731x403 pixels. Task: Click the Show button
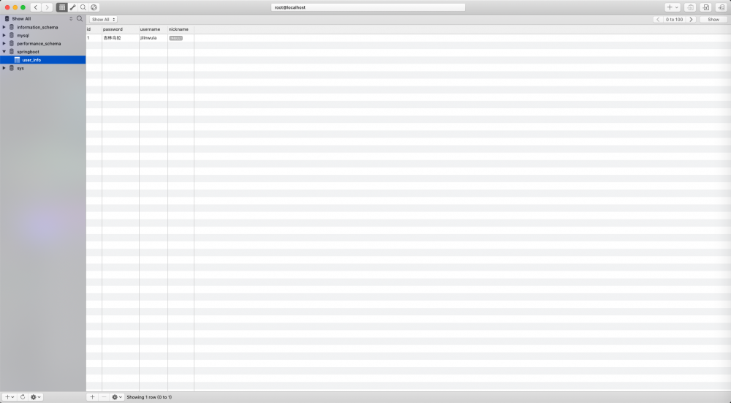pos(713,20)
